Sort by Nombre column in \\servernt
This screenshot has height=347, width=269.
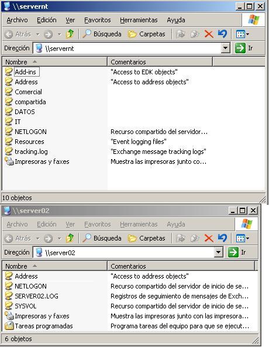tap(54, 62)
